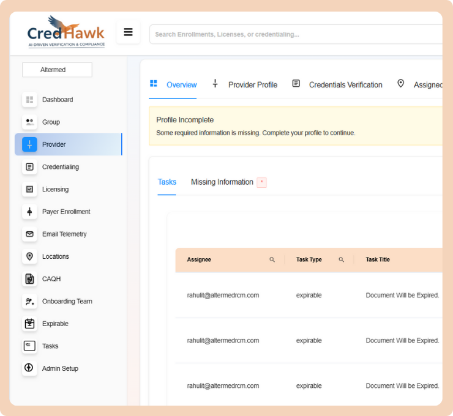Open the Altermed organization selector
Screen dimensions: 453x416
point(57,70)
